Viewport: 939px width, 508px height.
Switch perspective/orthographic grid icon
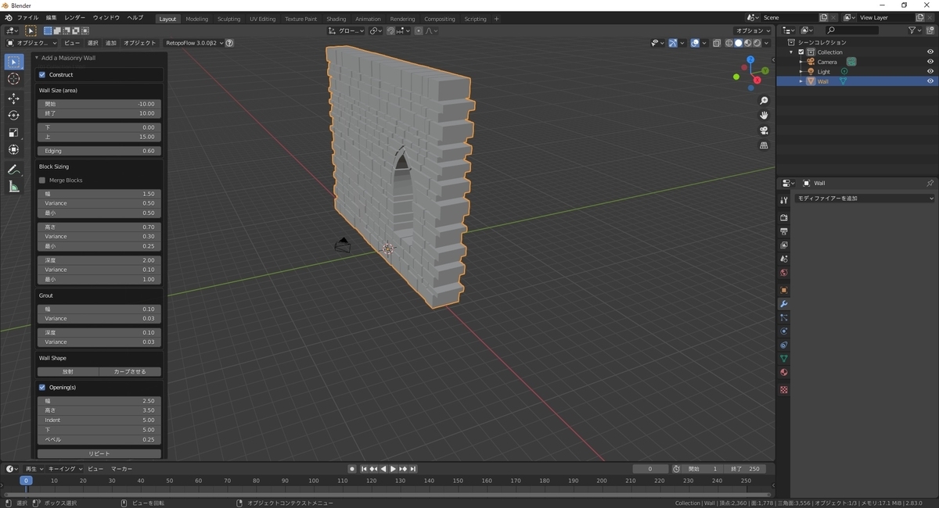pyautogui.click(x=764, y=145)
